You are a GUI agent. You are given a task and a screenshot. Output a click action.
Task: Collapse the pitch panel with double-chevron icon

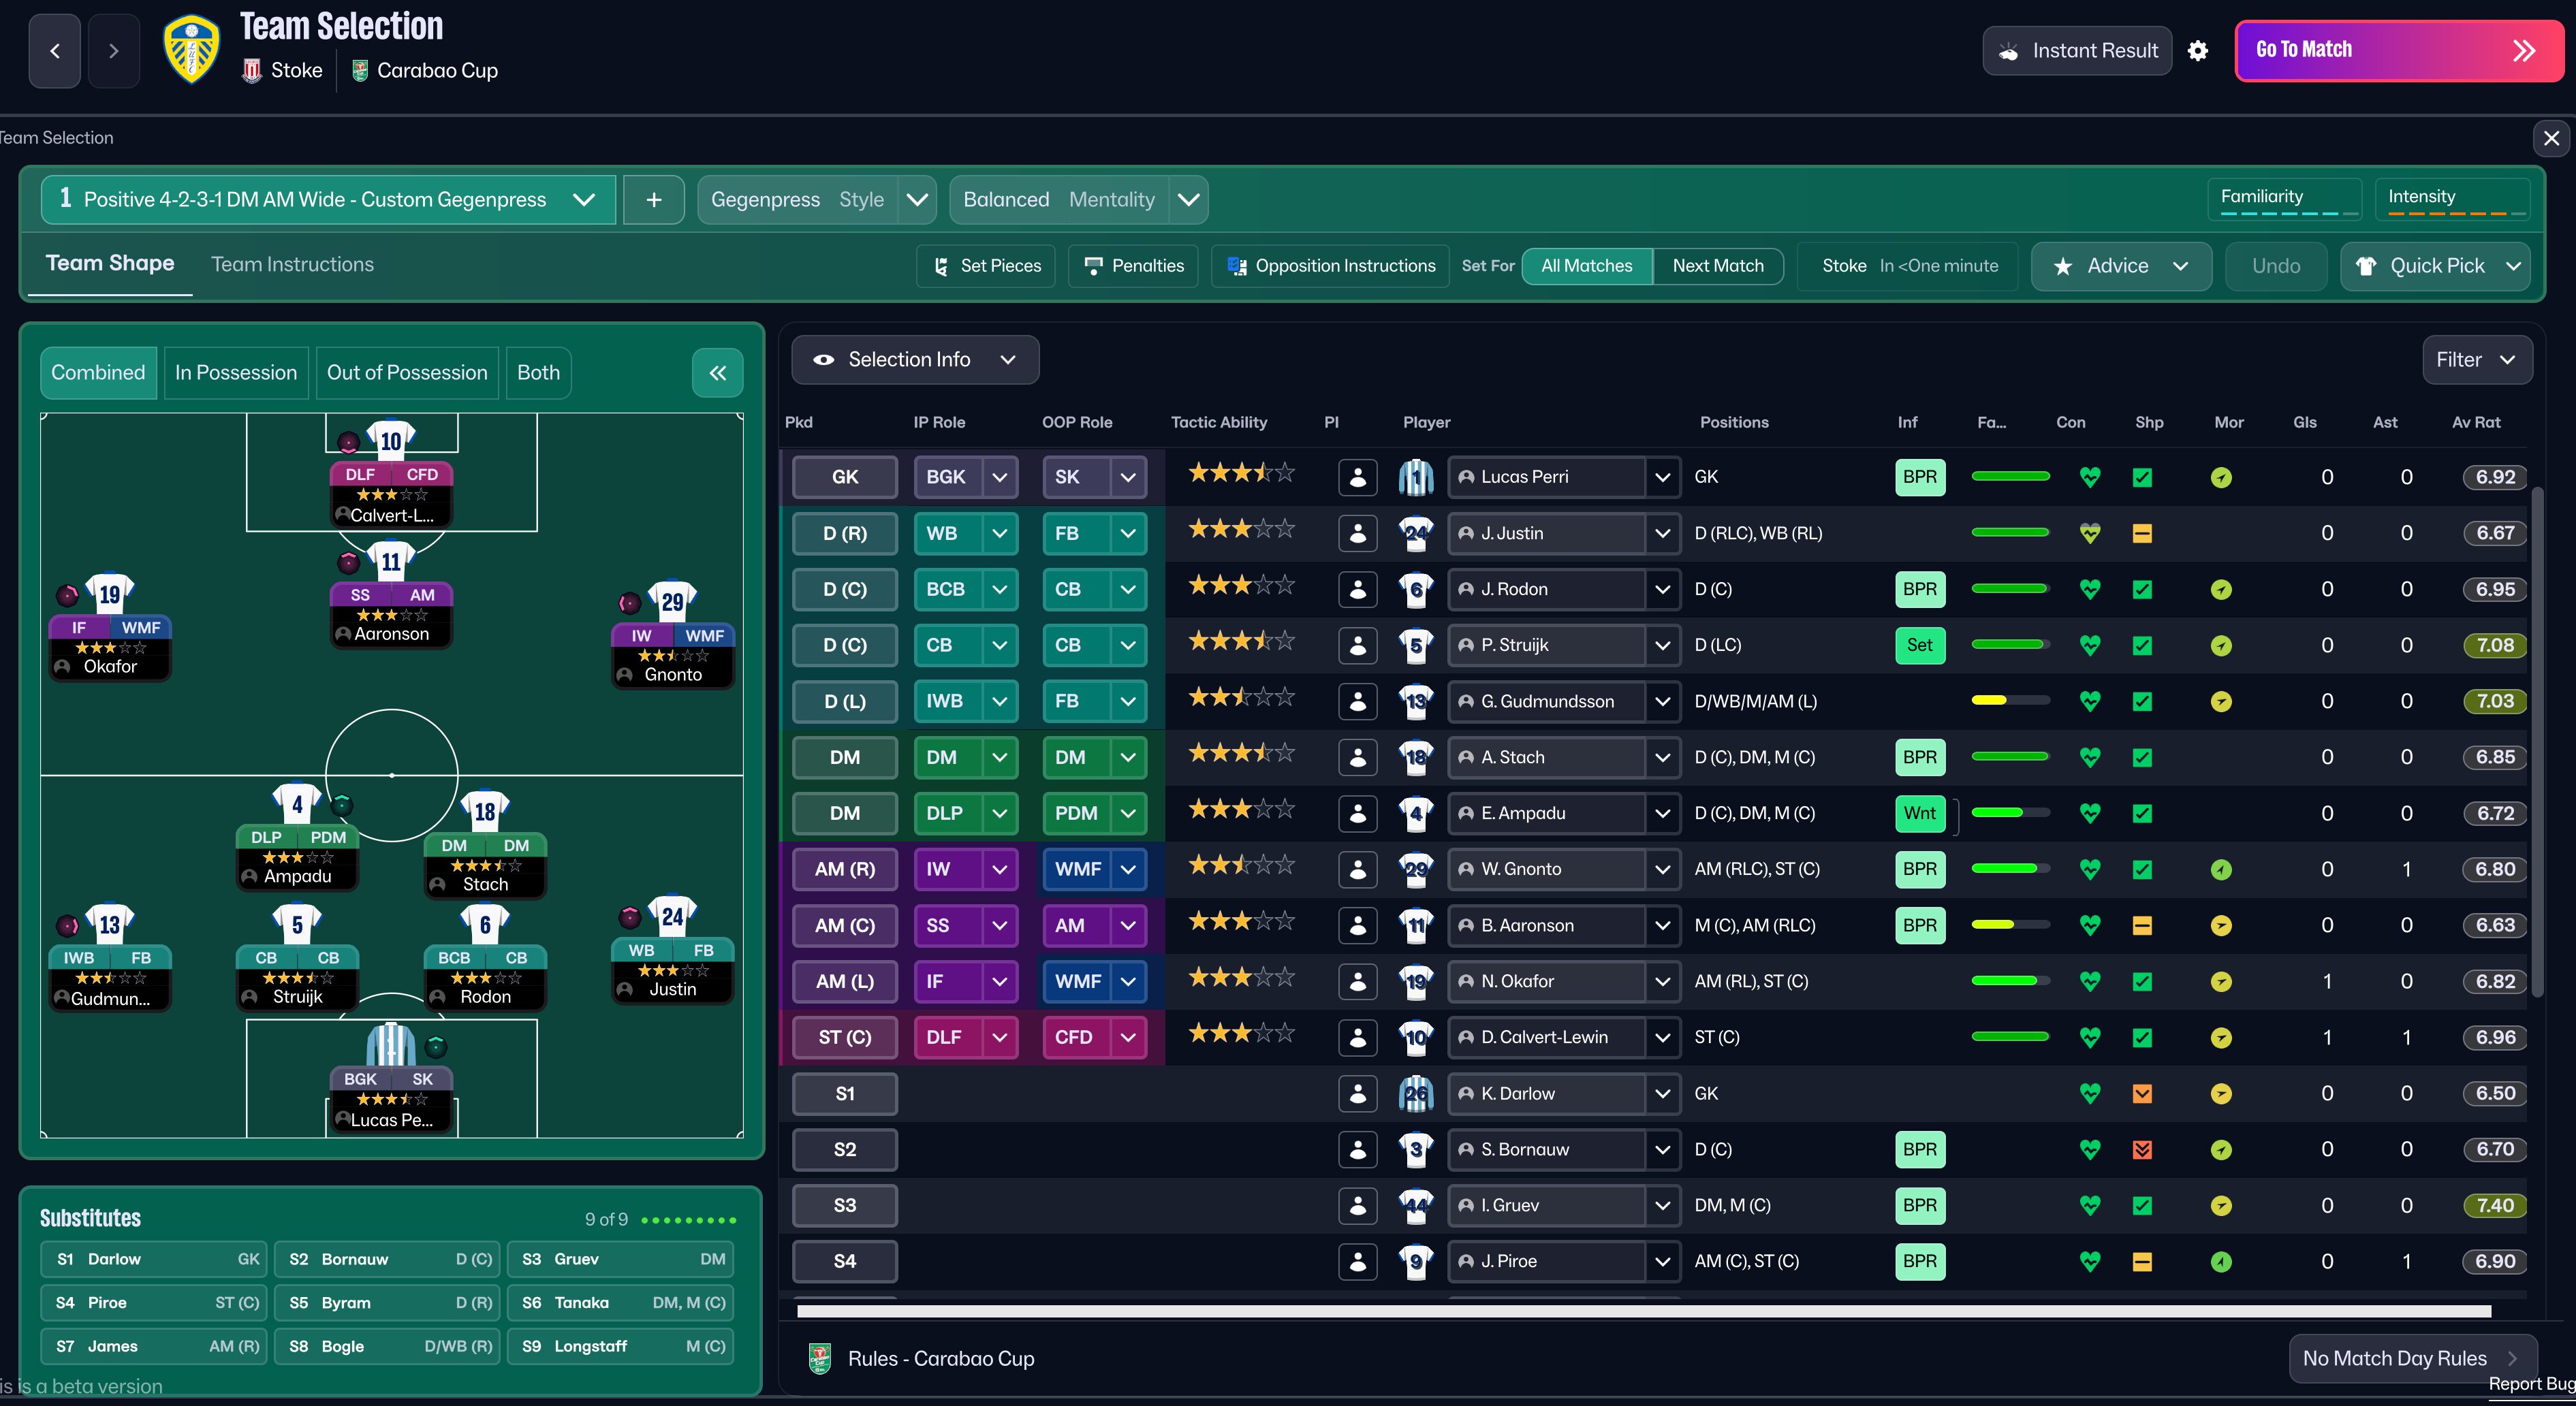point(717,372)
